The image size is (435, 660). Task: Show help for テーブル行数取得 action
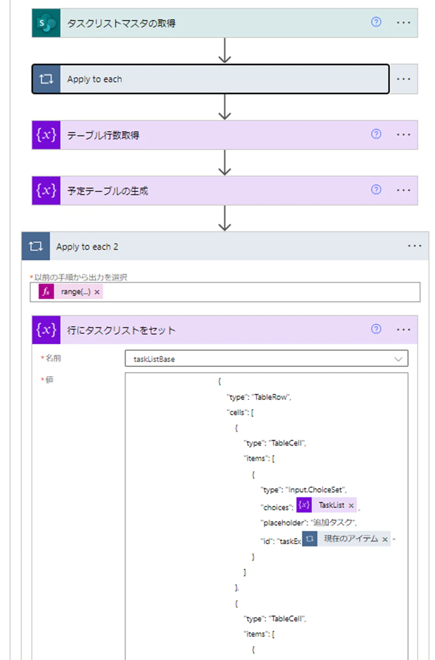(x=376, y=134)
